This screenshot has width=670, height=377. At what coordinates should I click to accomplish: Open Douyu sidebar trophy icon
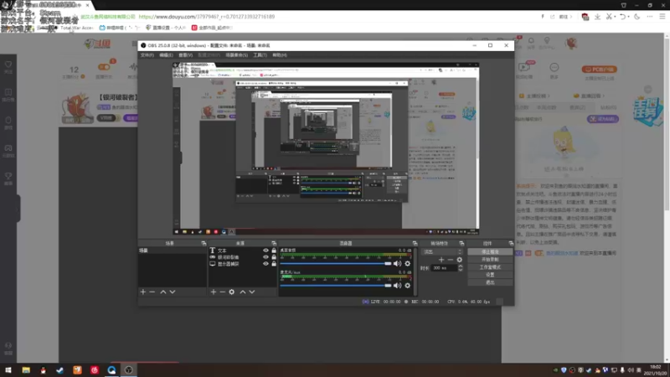[8, 176]
